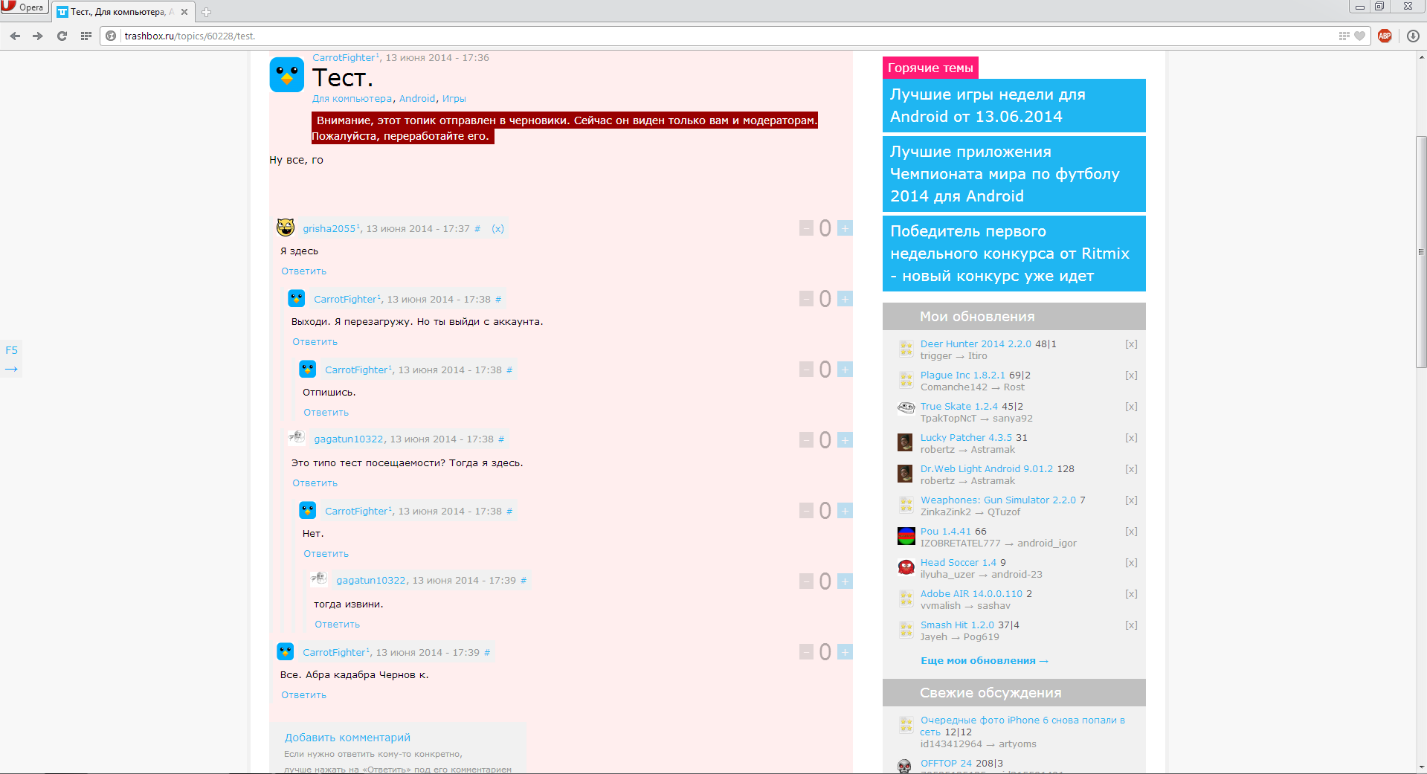Downvote comment 'Все. Абра кадабра Чернов к.'
Screen dimensions: 1427x774
click(806, 652)
